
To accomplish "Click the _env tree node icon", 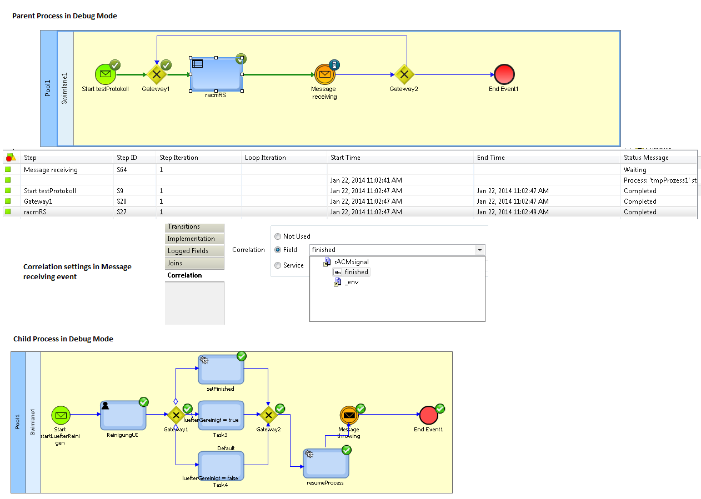I will pyautogui.click(x=338, y=283).
